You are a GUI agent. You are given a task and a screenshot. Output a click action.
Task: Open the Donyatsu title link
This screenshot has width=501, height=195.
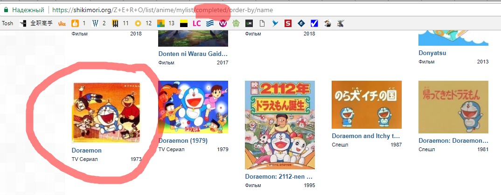(432, 53)
